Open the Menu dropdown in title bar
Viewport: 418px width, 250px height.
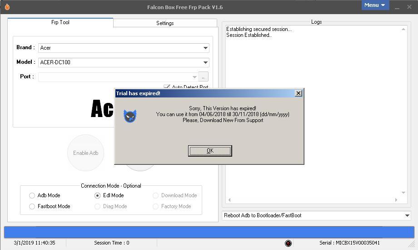(x=375, y=5)
